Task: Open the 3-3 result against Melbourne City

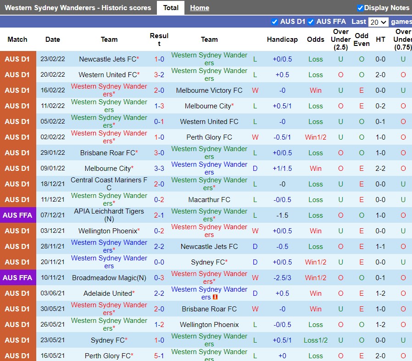Action: click(159, 169)
